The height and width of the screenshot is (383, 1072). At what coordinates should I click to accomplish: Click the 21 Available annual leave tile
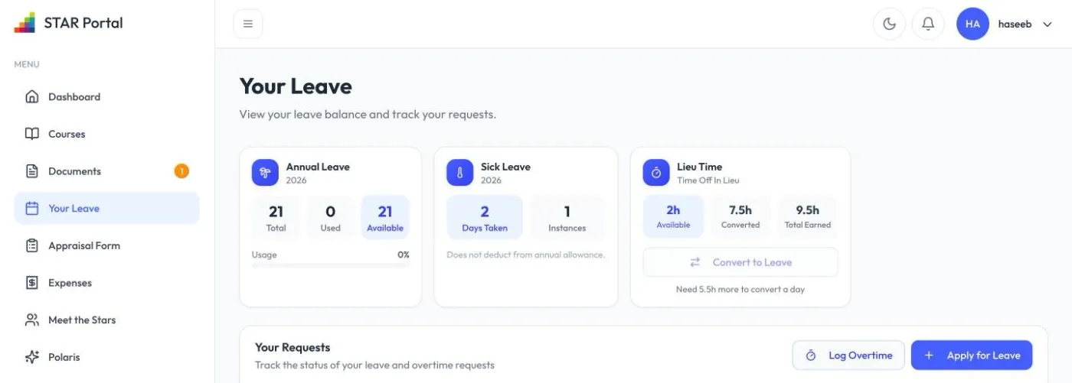click(385, 218)
